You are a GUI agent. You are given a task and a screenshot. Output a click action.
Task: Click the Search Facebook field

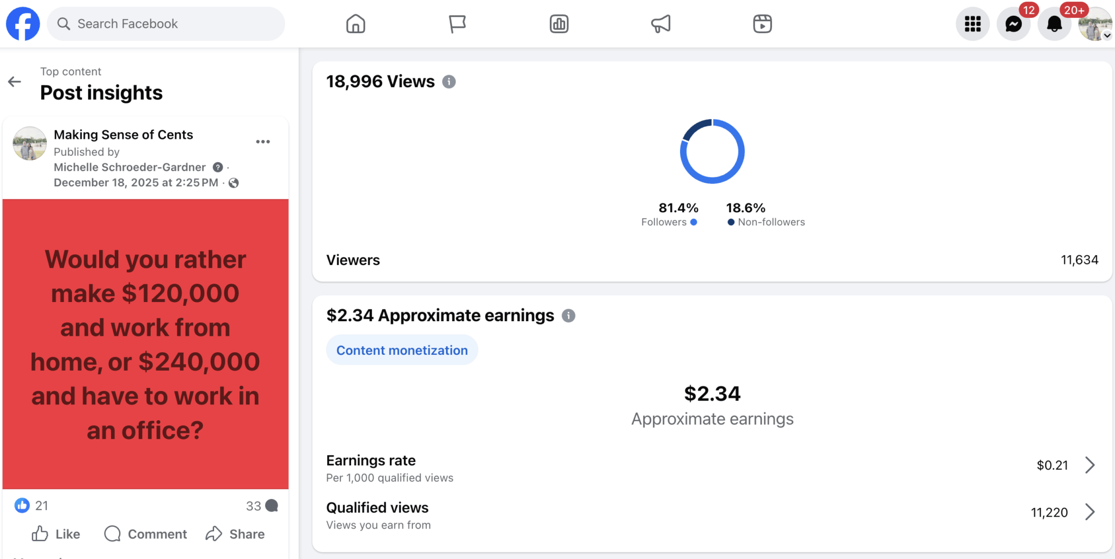pyautogui.click(x=166, y=24)
